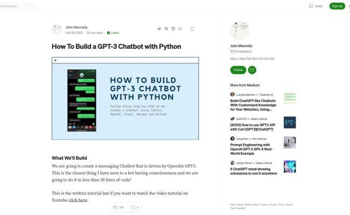Open the article comments icon
The height and width of the screenshot is (215, 350).
133,207
